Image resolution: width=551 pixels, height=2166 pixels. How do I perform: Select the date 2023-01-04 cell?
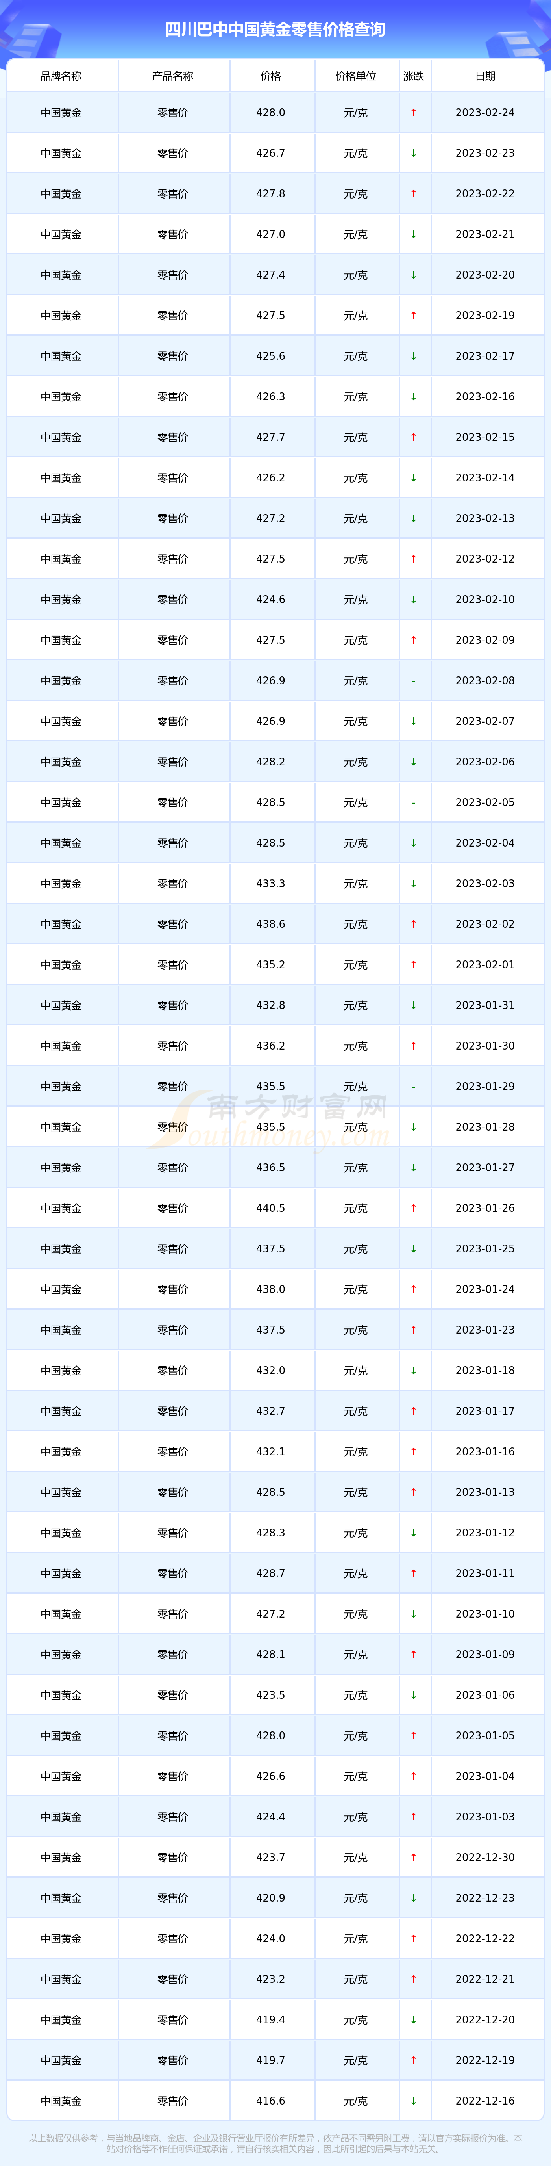click(486, 1777)
